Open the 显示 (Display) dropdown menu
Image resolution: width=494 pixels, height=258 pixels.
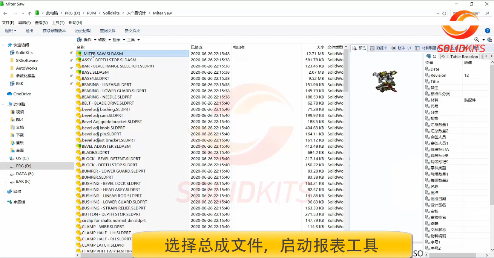[118, 40]
